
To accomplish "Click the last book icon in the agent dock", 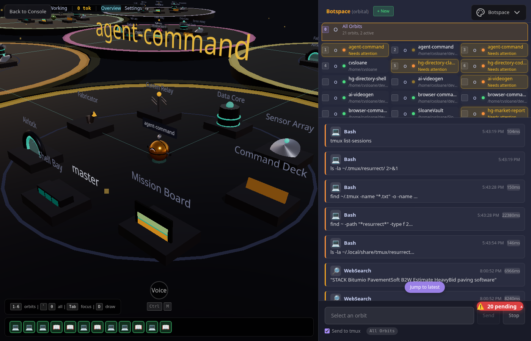I will (166, 327).
